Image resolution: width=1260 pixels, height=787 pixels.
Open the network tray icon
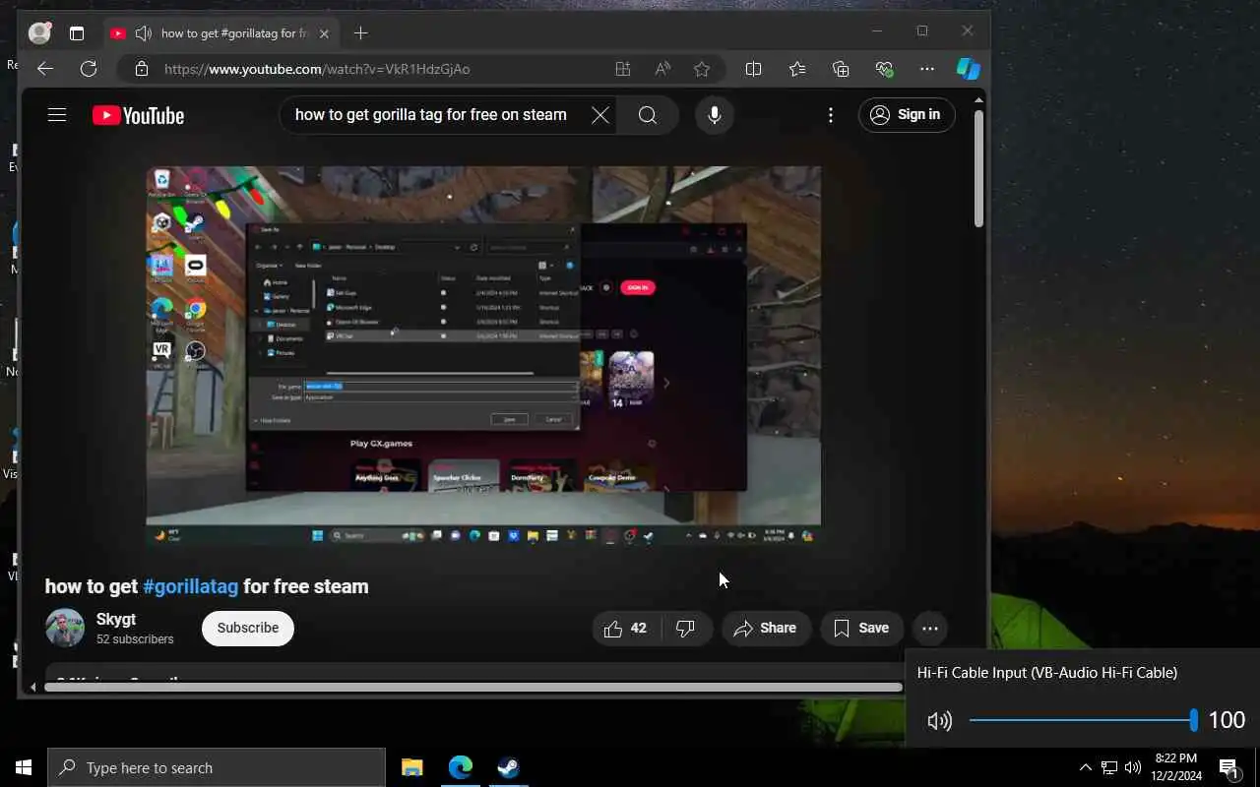point(1109,767)
